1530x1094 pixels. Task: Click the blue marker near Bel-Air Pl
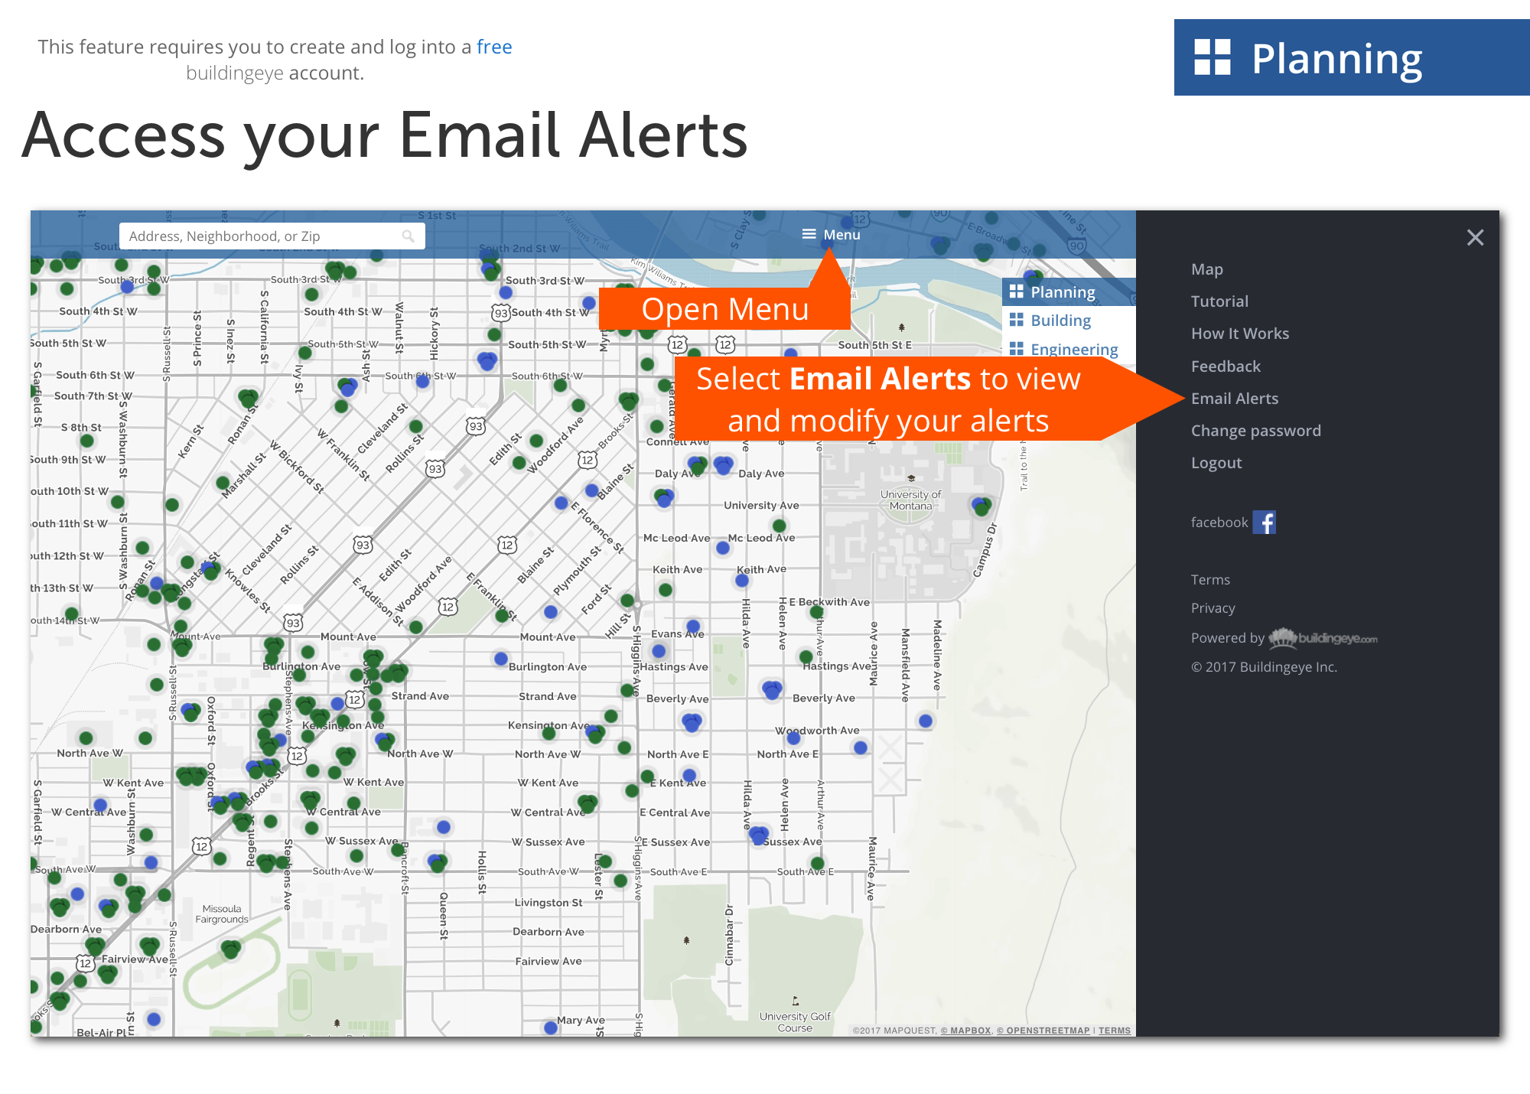click(x=154, y=1019)
